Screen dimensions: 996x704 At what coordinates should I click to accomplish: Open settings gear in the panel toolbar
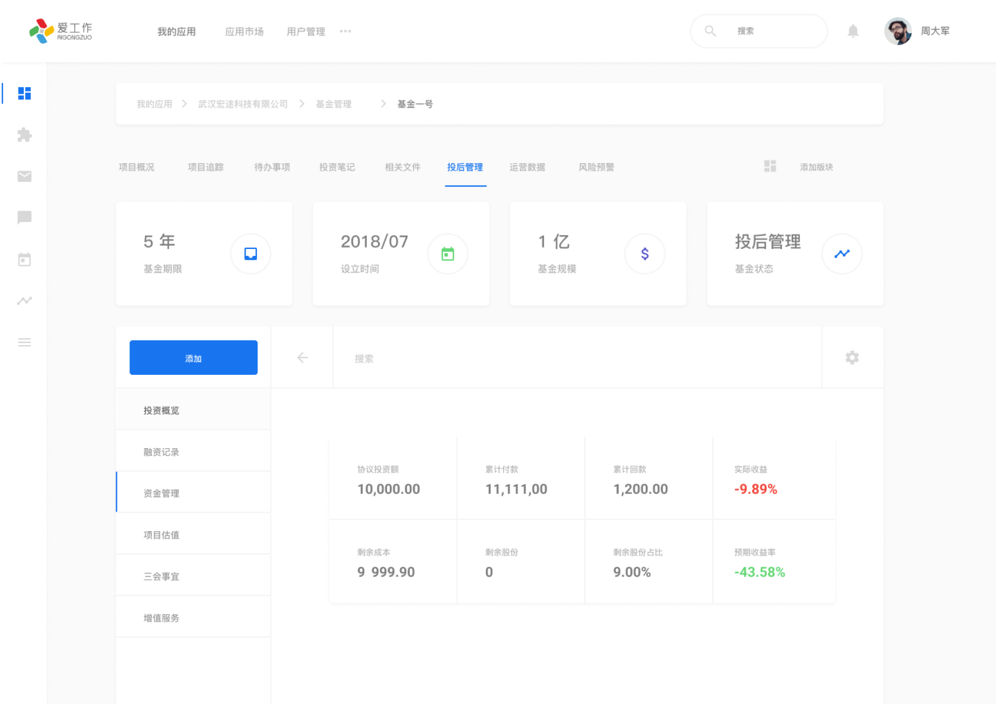[x=852, y=358]
